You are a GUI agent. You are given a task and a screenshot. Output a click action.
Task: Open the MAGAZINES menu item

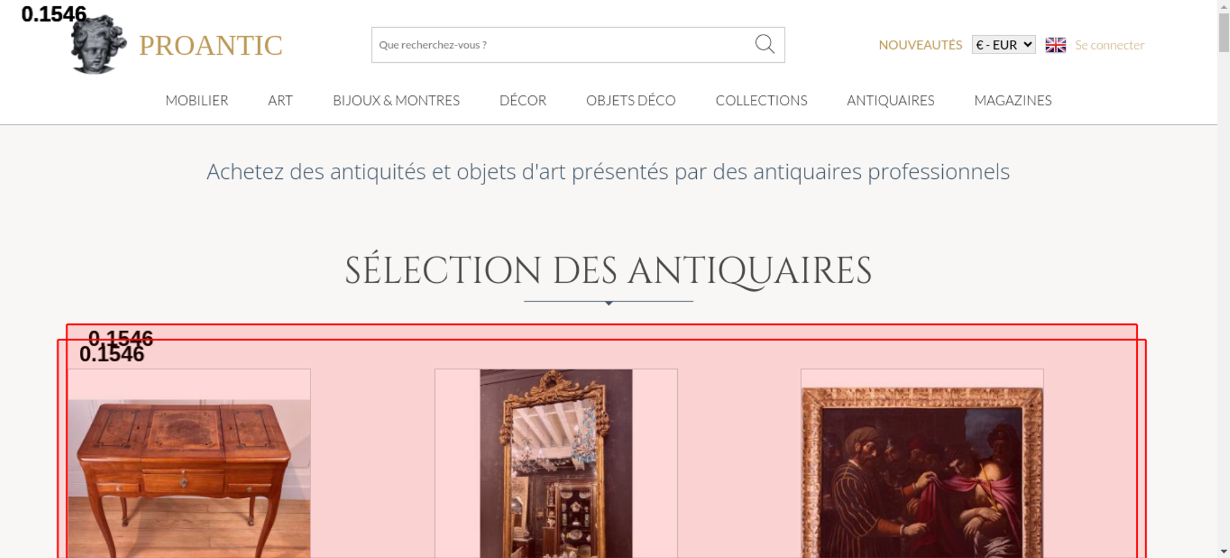1013,100
